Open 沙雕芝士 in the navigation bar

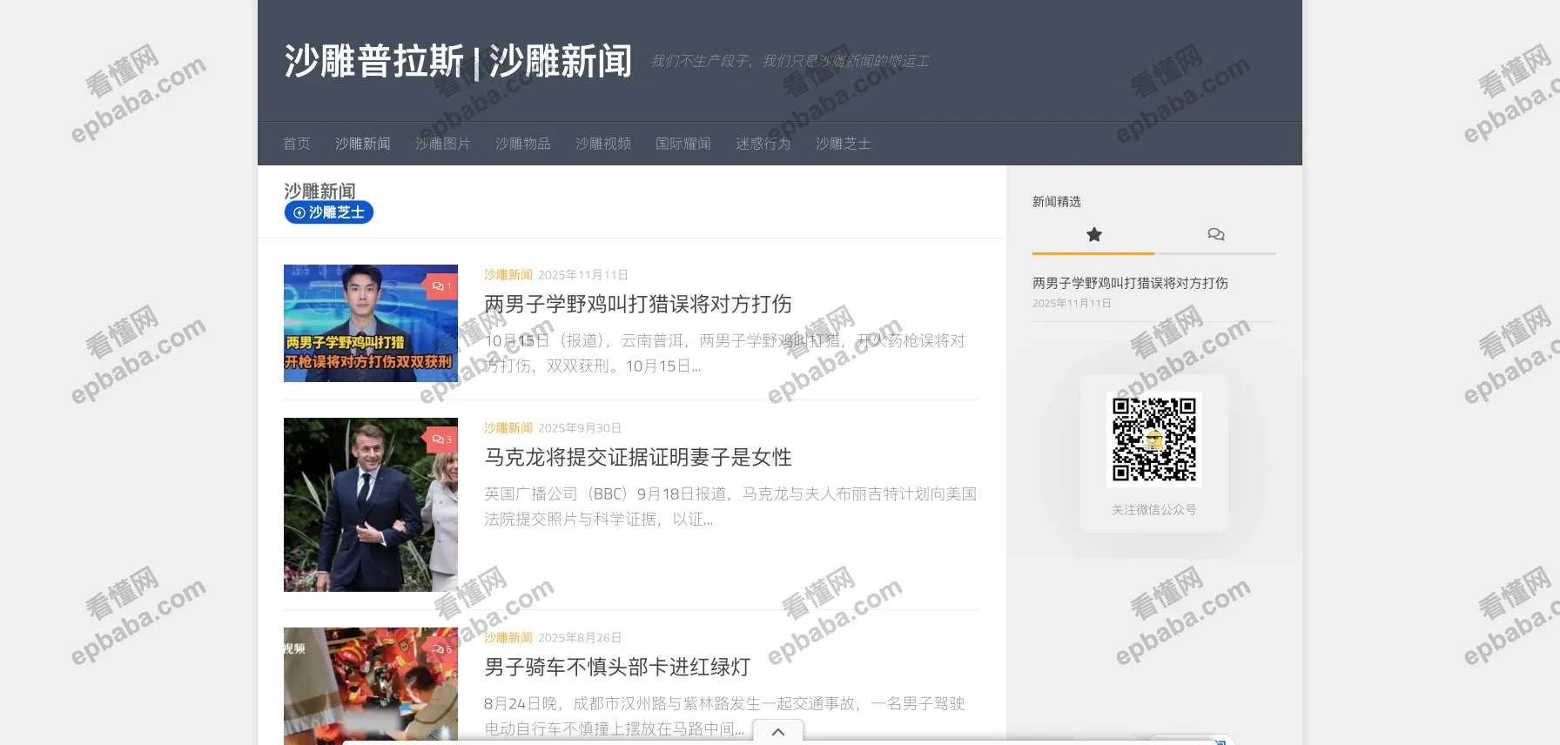click(x=844, y=144)
